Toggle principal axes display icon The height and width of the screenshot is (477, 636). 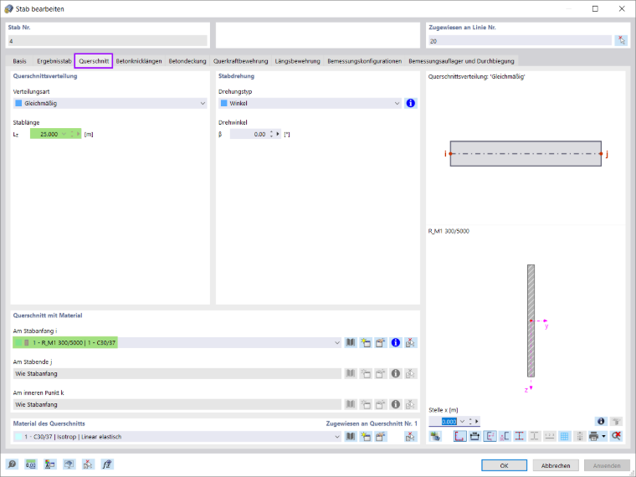tap(490, 436)
